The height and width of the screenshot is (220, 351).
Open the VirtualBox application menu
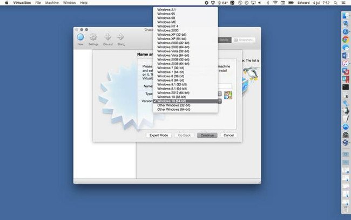(x=22, y=3)
